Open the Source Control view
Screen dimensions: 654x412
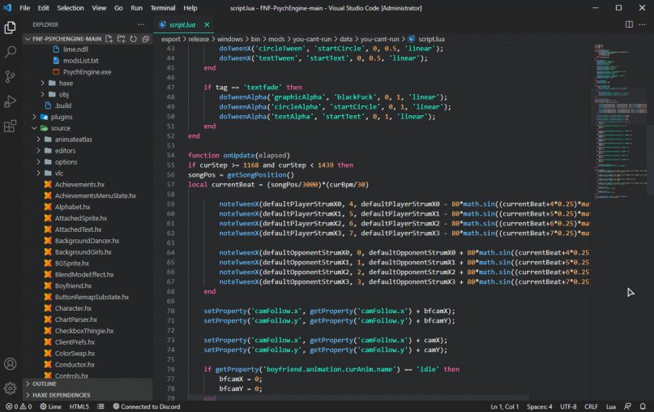11,76
